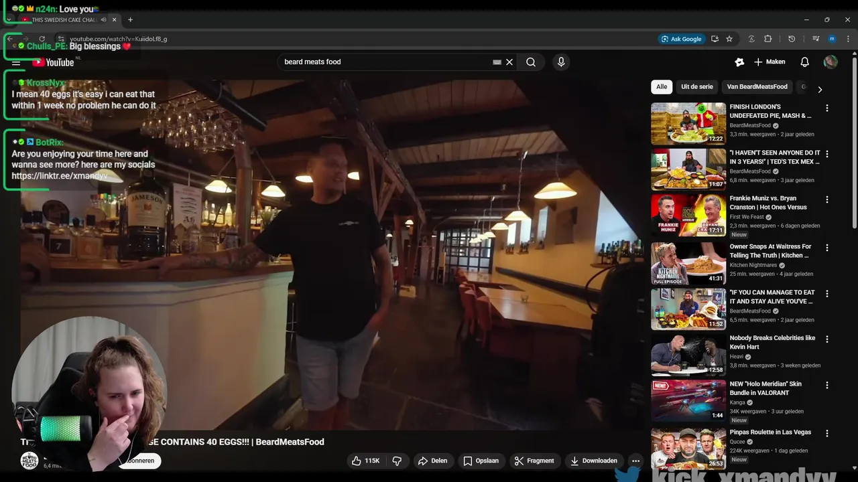Click Ask Google in address bar
The width and height of the screenshot is (858, 482).
point(681,39)
